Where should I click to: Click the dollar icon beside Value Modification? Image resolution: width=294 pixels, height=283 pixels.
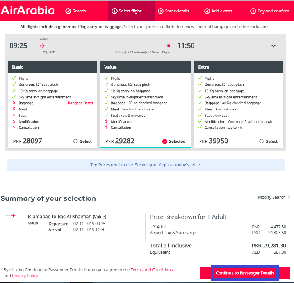(106, 121)
